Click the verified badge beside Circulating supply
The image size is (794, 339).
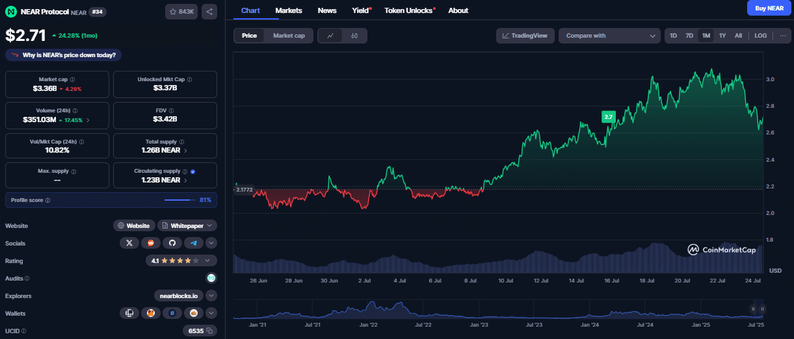[x=193, y=171]
